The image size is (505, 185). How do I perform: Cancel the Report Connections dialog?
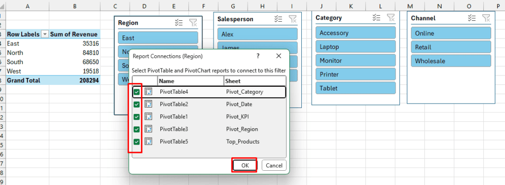tap(274, 165)
